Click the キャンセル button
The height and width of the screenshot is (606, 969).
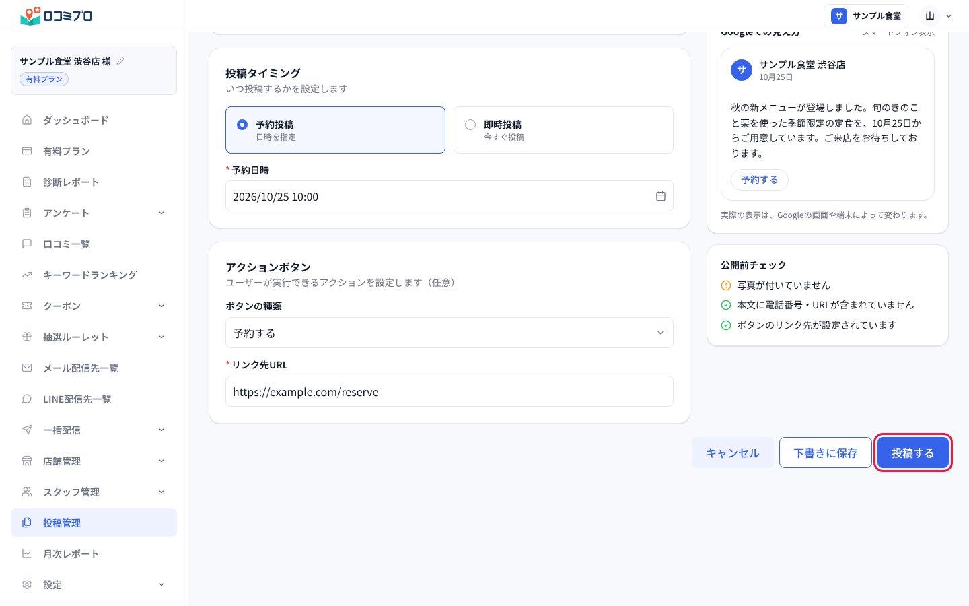click(733, 452)
